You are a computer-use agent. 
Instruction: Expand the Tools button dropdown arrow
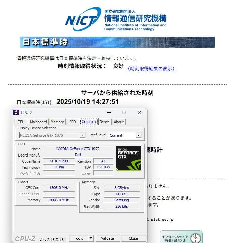click(91, 238)
